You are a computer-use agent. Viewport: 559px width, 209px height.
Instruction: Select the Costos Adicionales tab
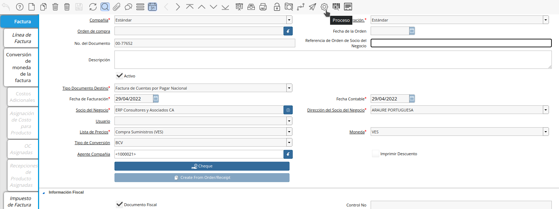point(22,97)
